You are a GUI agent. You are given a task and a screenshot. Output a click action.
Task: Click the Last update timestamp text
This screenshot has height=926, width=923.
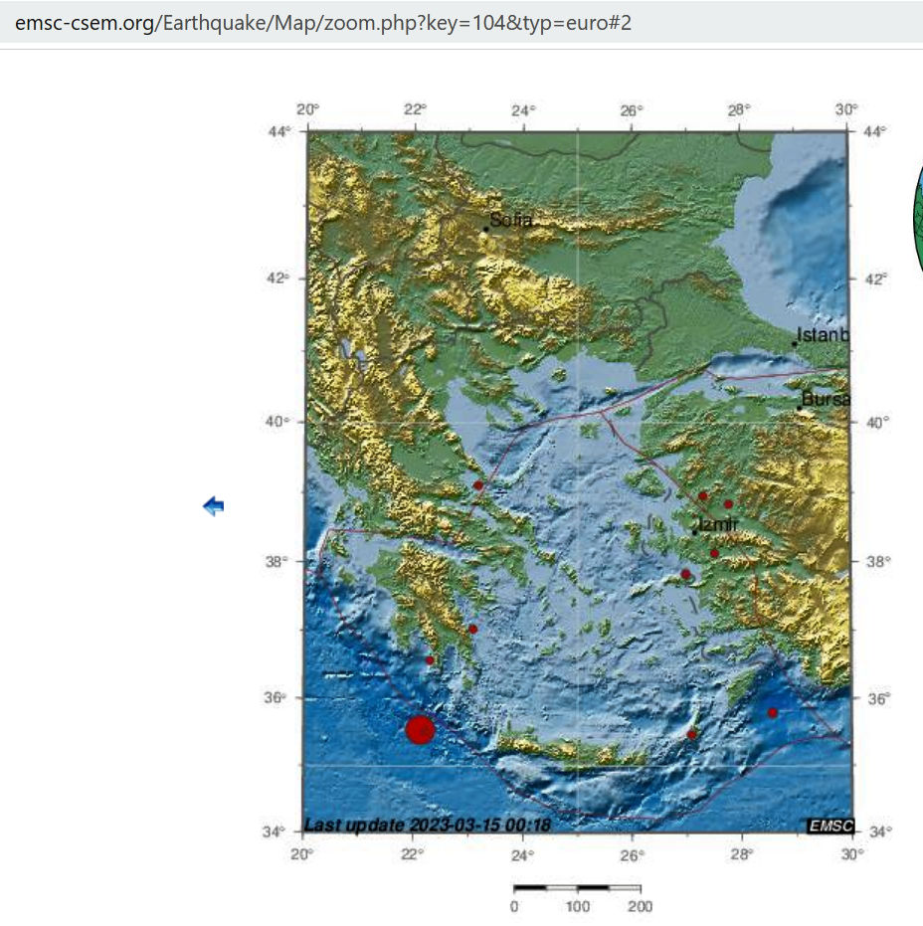428,825
